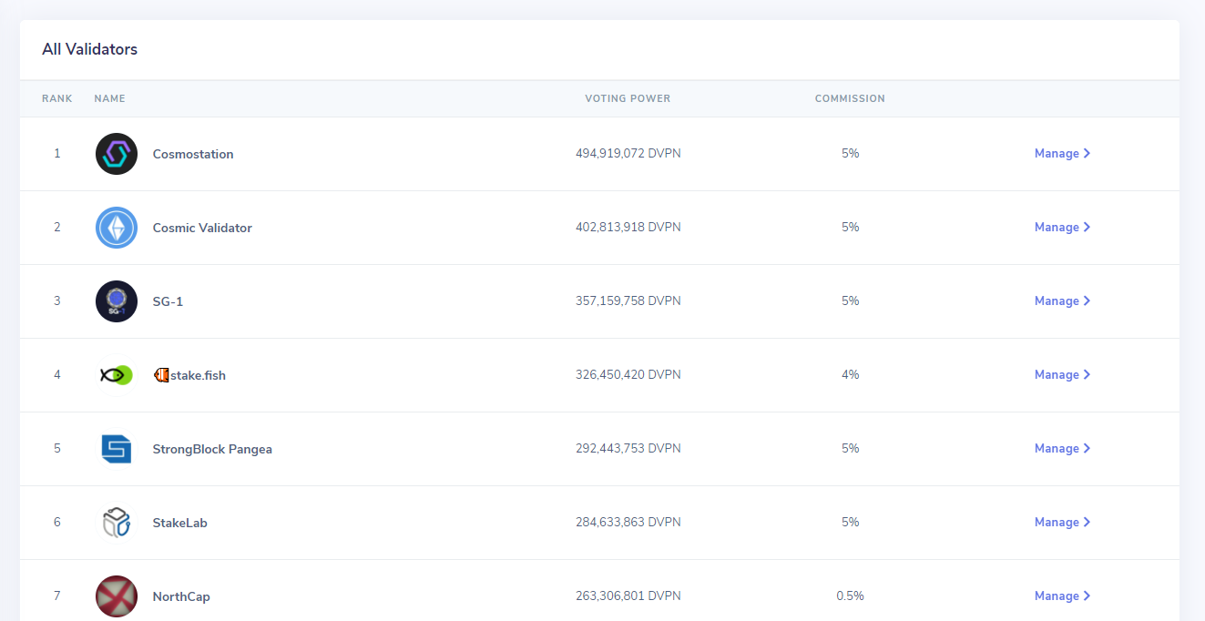Click the 0.5% commission of NorthCap
This screenshot has height=621, width=1205.
click(851, 596)
